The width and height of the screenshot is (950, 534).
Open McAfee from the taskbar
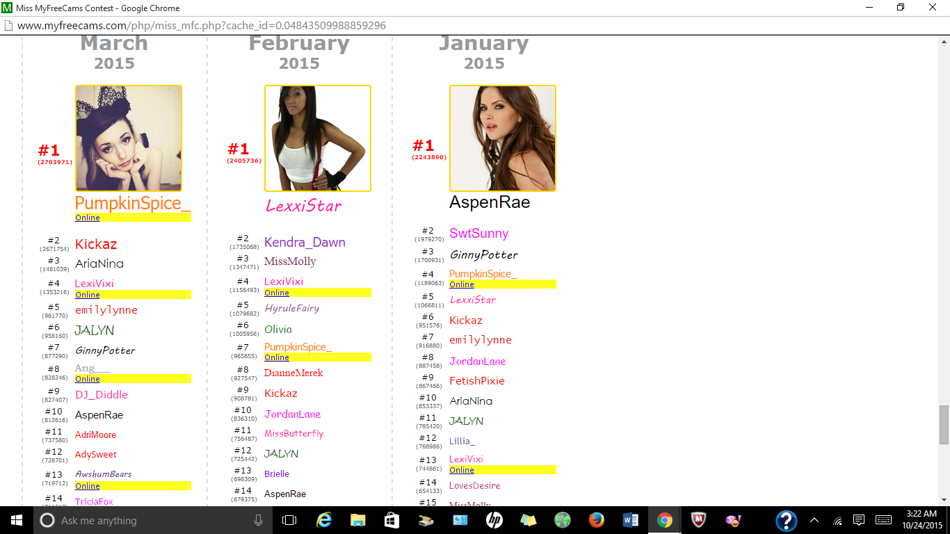click(x=699, y=520)
